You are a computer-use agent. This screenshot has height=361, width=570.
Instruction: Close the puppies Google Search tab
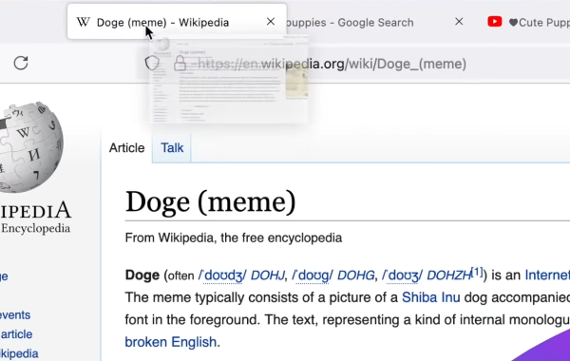click(459, 22)
